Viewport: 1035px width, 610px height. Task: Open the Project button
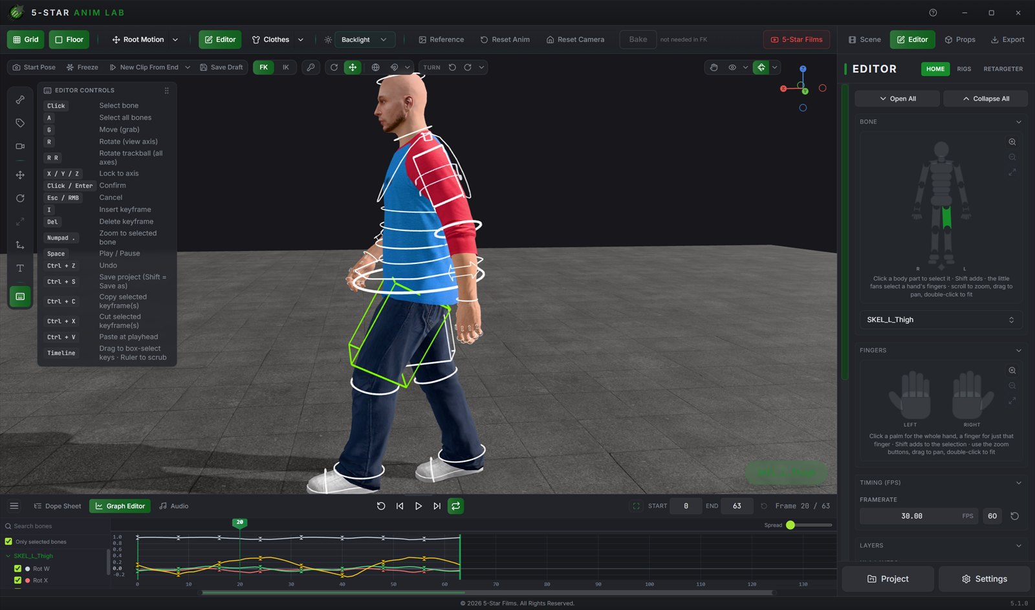tap(888, 579)
